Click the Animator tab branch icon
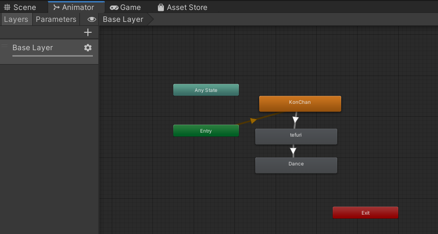Viewport: 438px width, 234px height. pyautogui.click(x=57, y=7)
